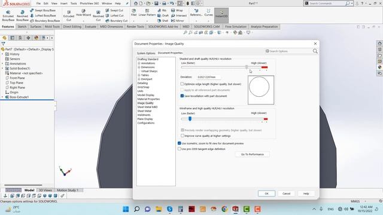
Task: Open the Insert menu
Action: 64,4
